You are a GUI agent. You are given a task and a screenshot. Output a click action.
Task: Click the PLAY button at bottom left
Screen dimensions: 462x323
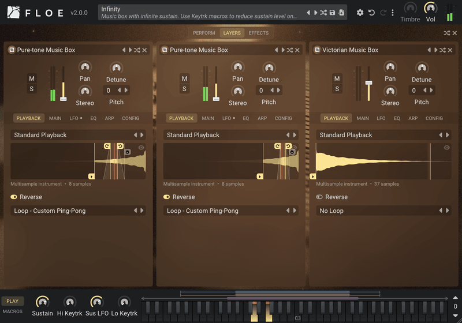(12, 301)
